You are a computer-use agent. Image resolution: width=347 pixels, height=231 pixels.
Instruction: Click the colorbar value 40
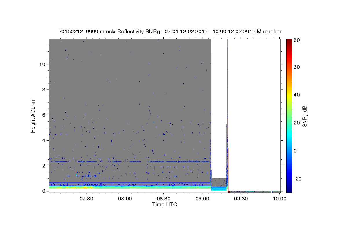(296, 95)
